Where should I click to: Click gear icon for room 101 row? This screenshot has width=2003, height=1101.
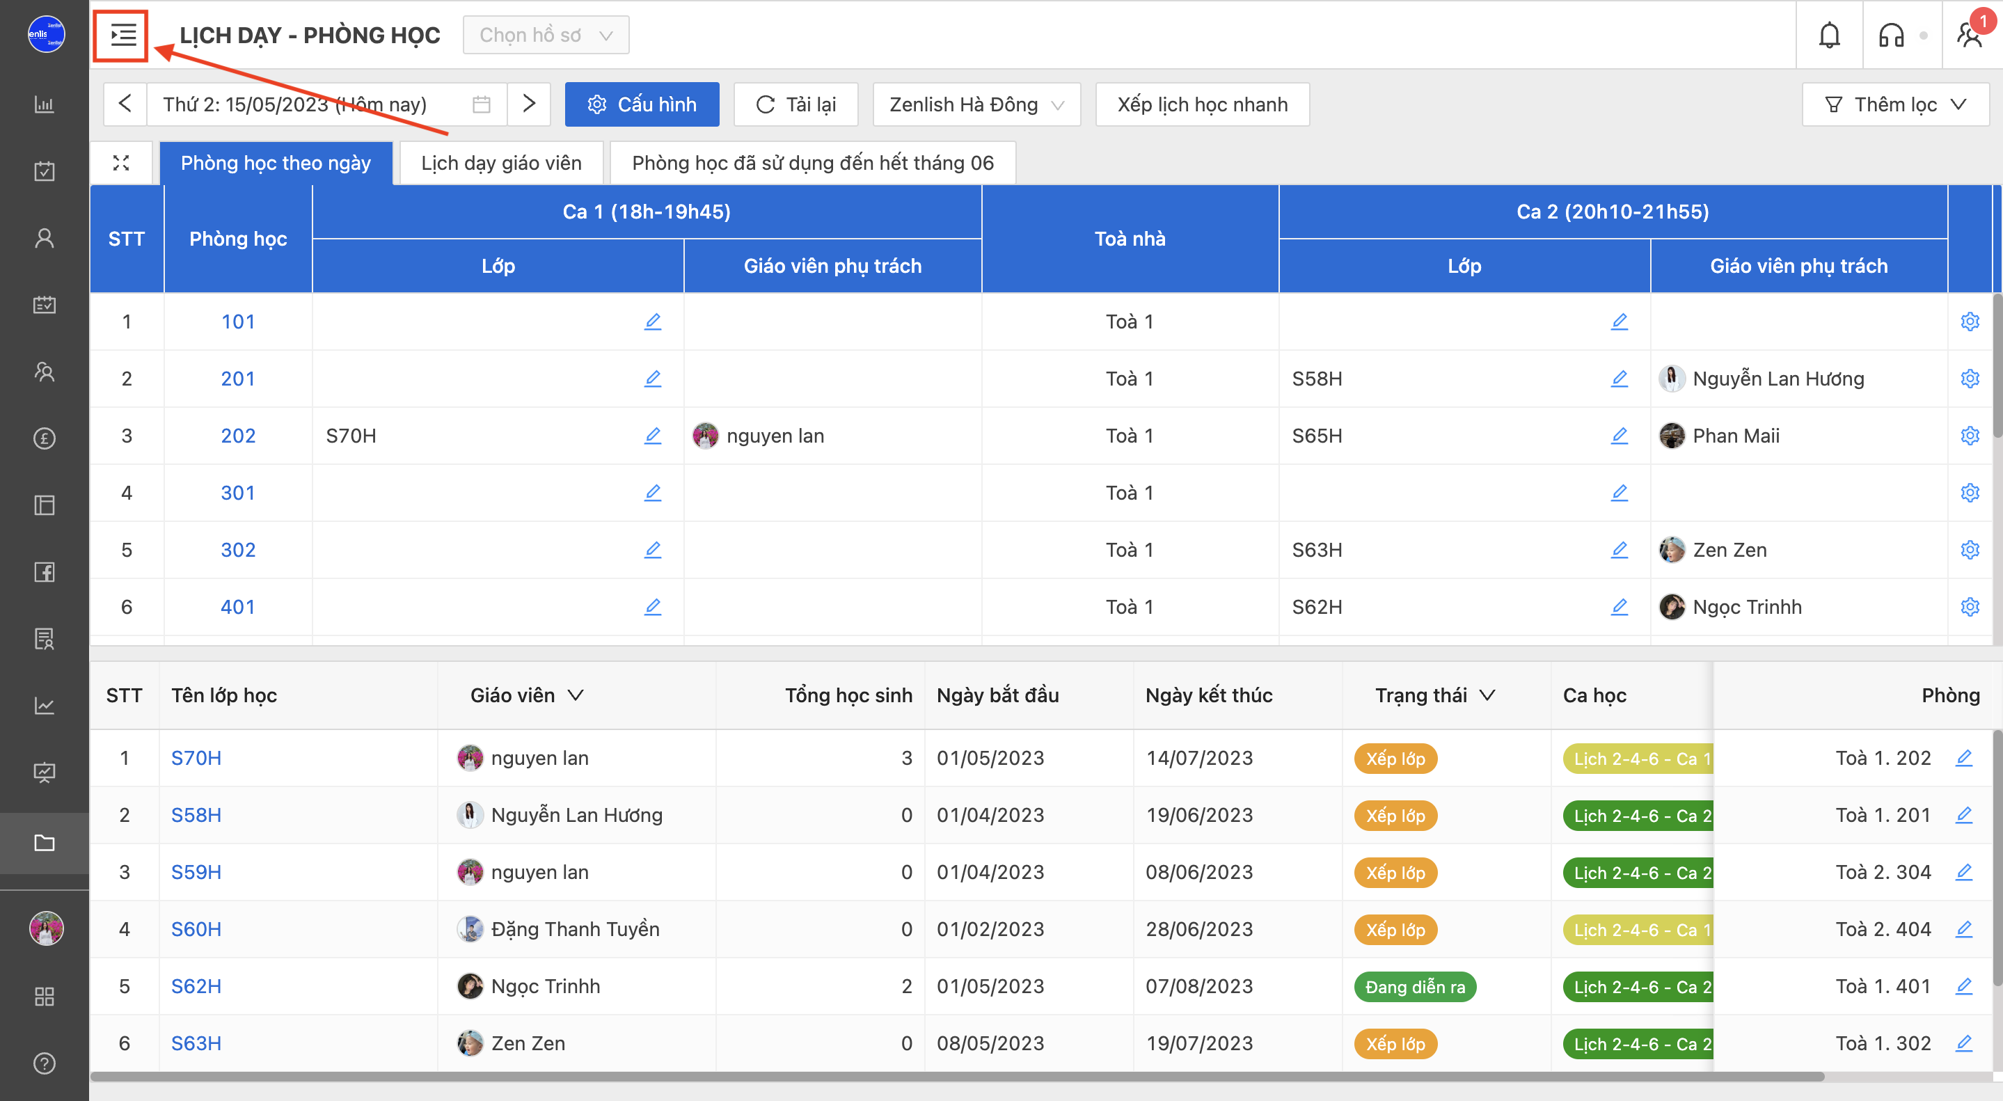pyautogui.click(x=1969, y=321)
